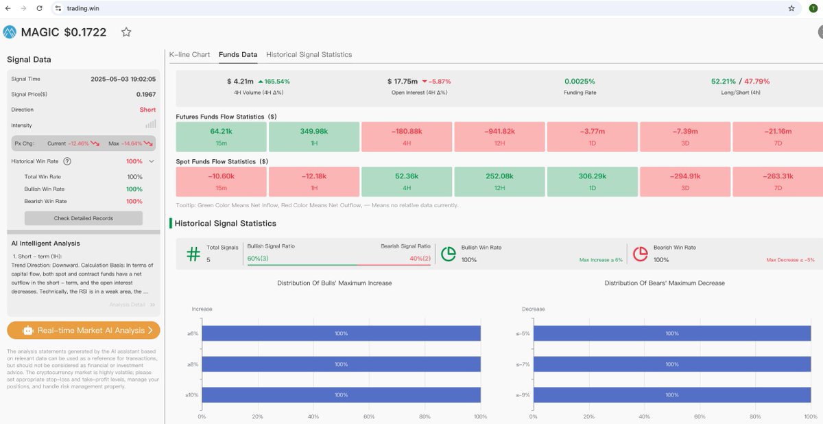Collapse the Historical Win Rate section

pos(152,161)
